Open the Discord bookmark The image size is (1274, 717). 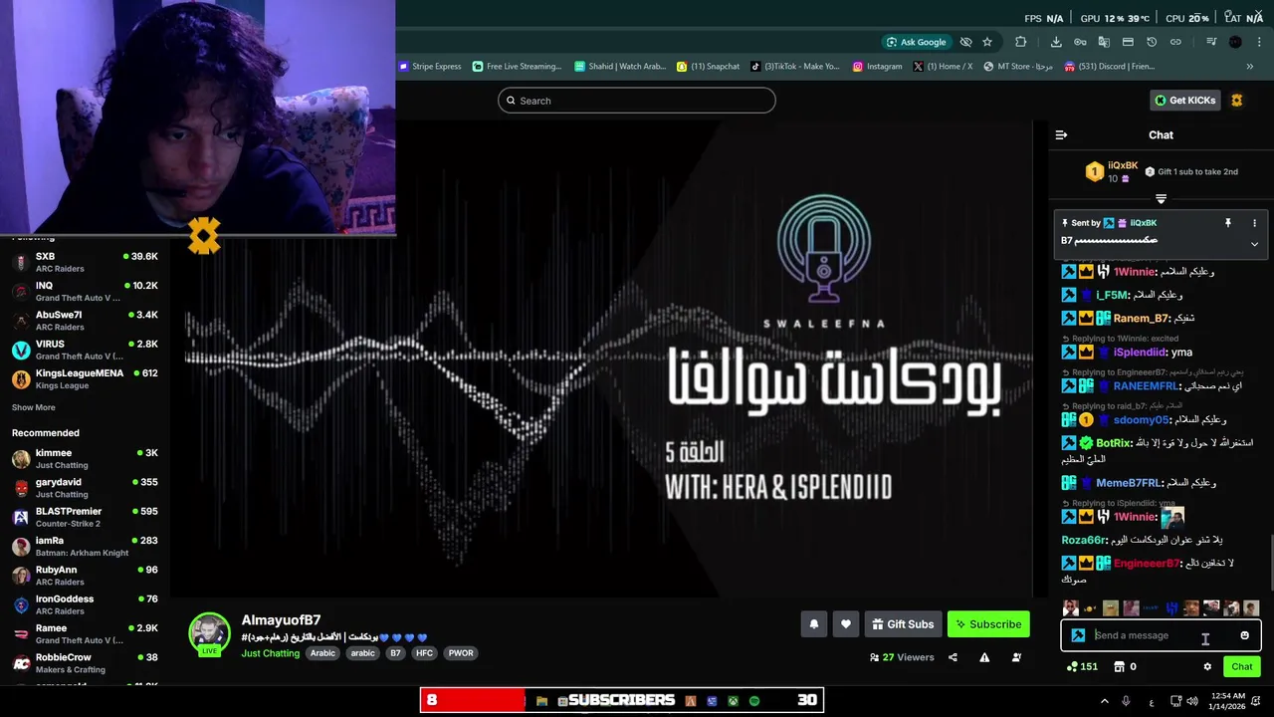[x=1109, y=67]
